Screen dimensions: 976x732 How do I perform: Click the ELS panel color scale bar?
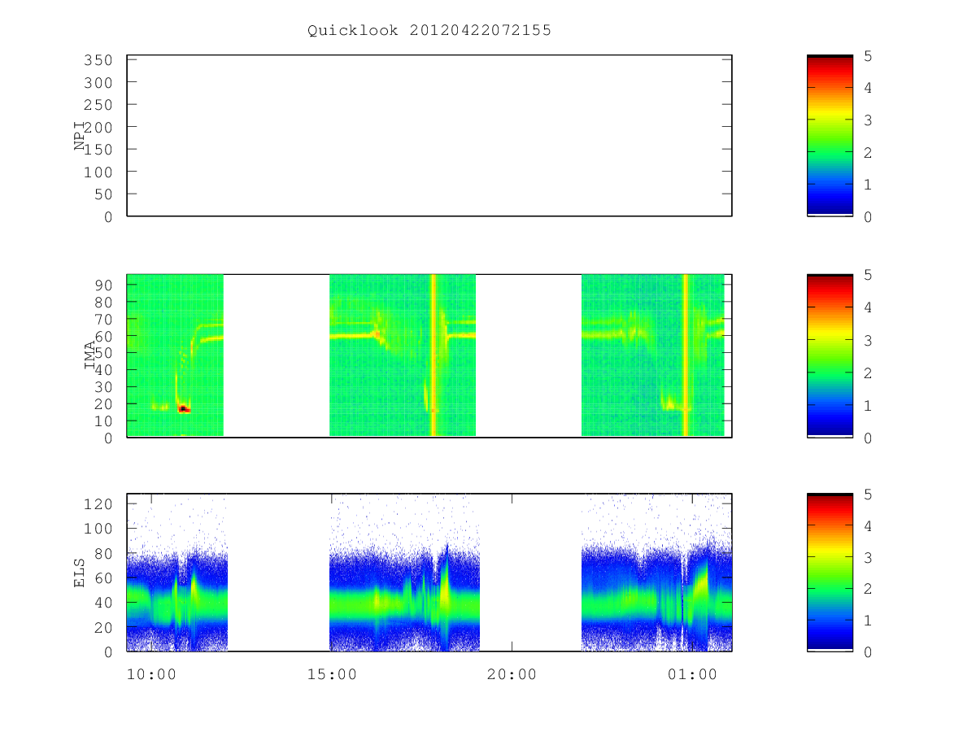[x=830, y=573]
